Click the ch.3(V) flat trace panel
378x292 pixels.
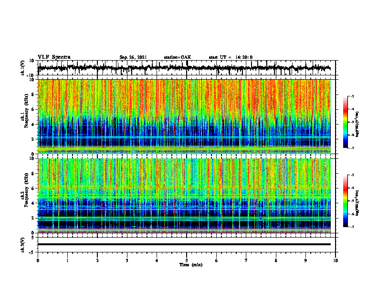click(x=187, y=245)
